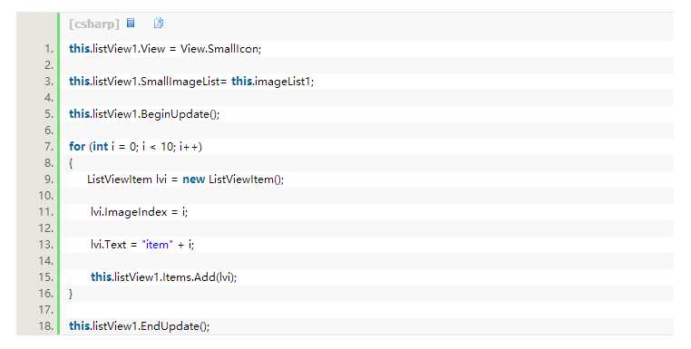Click line number 7 in gutter
This screenshot has width=691, height=349.
coord(48,146)
